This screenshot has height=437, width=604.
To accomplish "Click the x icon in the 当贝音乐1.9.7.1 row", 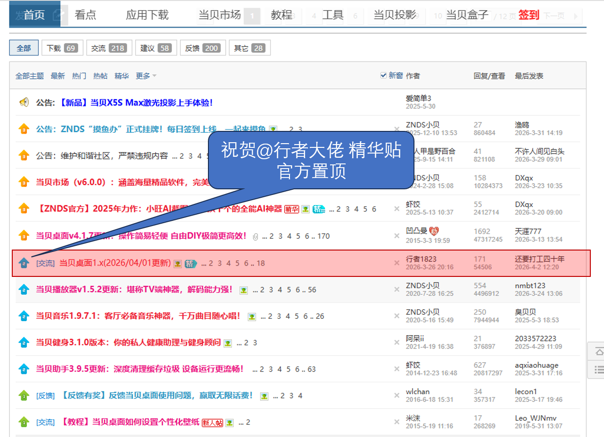I will click(x=397, y=316).
